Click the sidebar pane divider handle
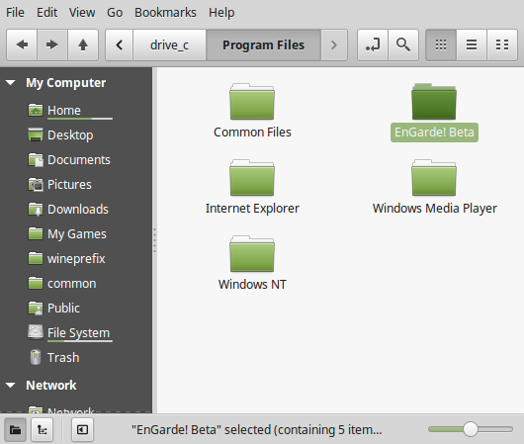Screen dimensions: 524x444 coord(154,240)
